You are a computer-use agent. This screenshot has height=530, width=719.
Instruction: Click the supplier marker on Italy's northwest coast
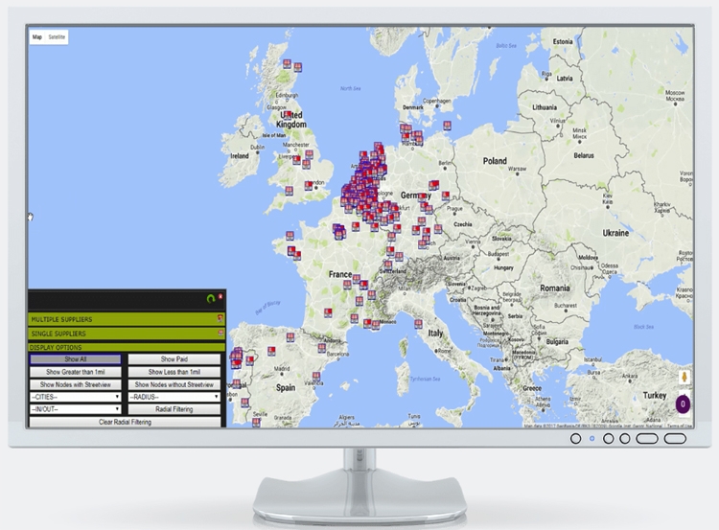point(418,324)
